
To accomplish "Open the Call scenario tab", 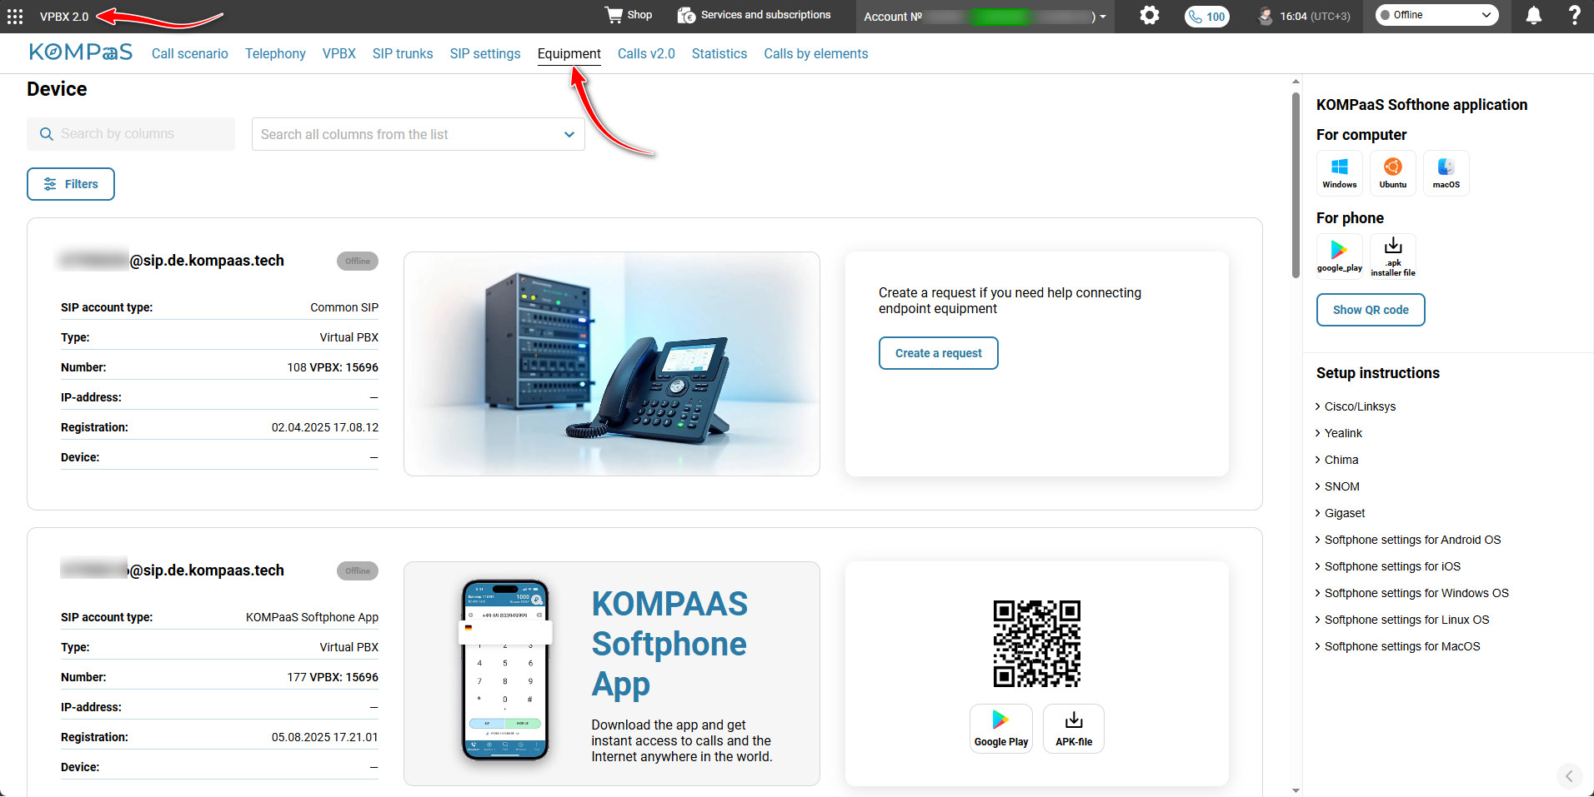I will [x=190, y=53].
